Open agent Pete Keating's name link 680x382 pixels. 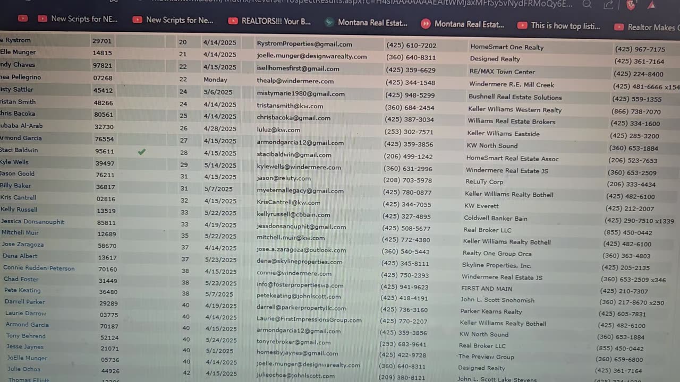pyautogui.click(x=22, y=290)
